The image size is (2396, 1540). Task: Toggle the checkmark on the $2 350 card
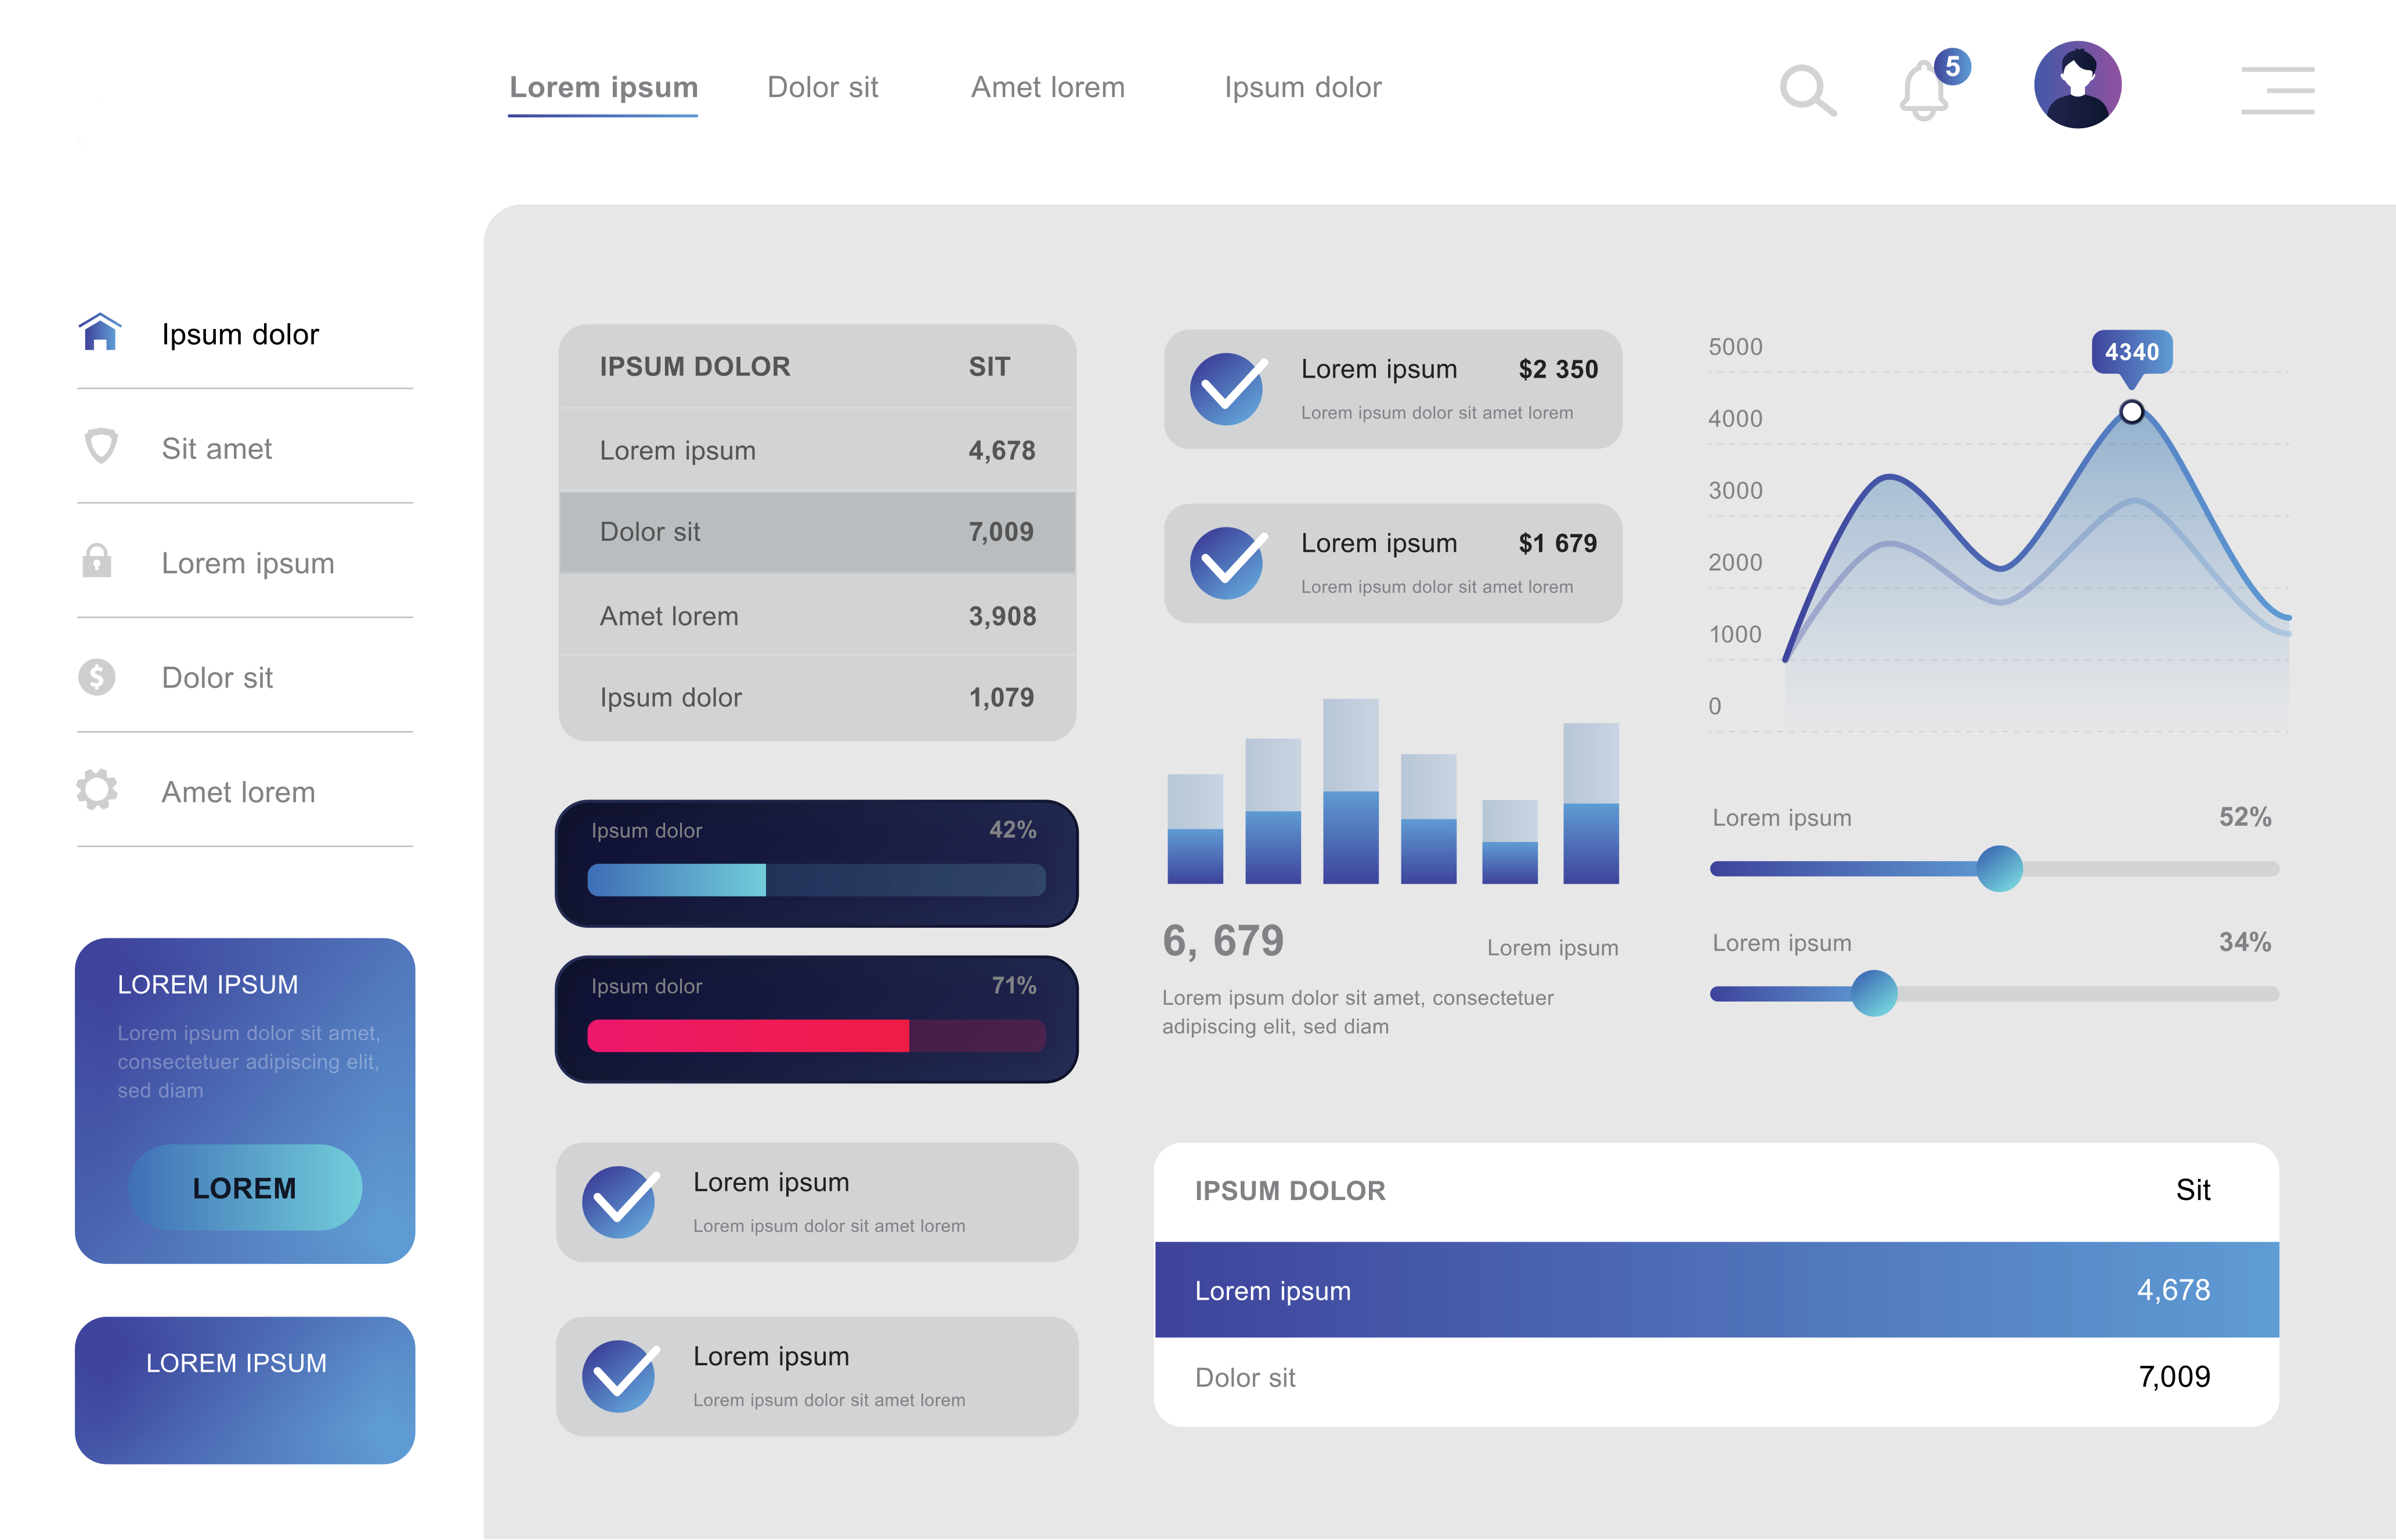coord(1227,389)
